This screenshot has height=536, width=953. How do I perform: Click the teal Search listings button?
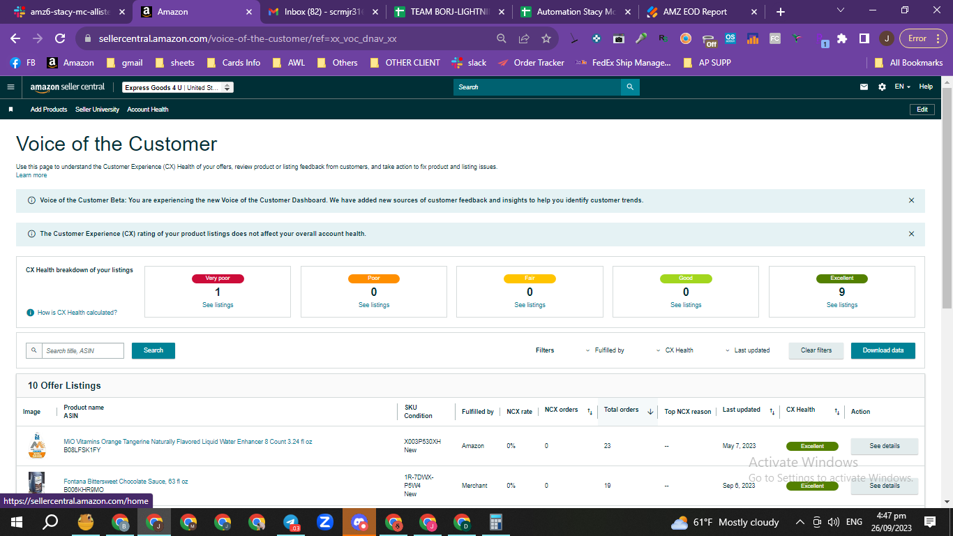pyautogui.click(x=153, y=350)
